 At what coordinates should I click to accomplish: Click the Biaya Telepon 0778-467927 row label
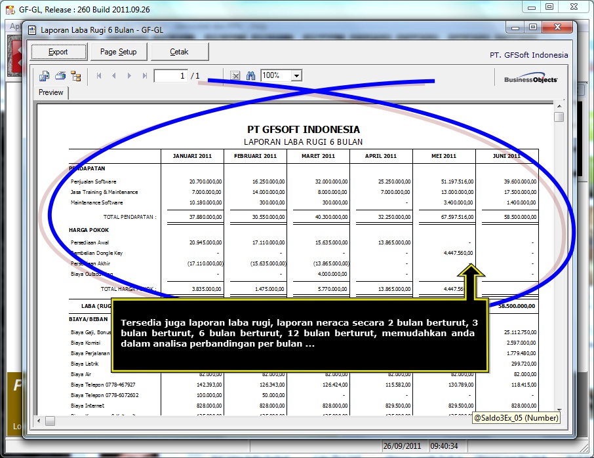point(103,385)
